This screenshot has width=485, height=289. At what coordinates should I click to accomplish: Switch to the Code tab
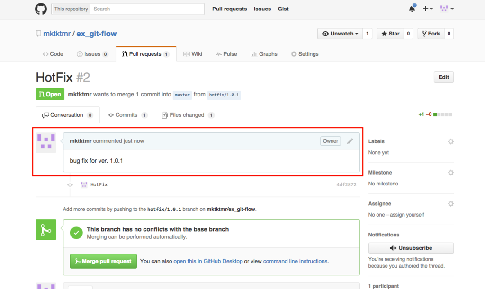(x=53, y=54)
